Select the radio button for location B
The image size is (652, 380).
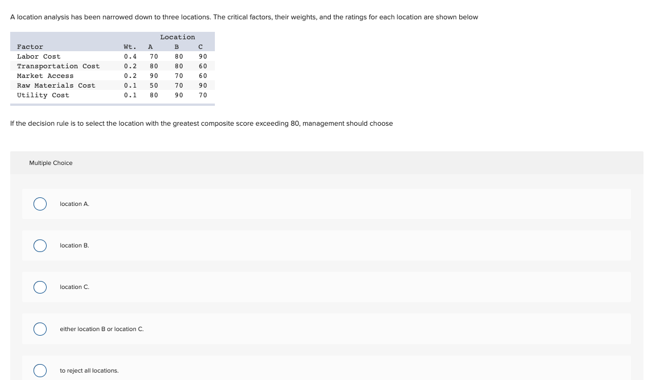point(40,245)
